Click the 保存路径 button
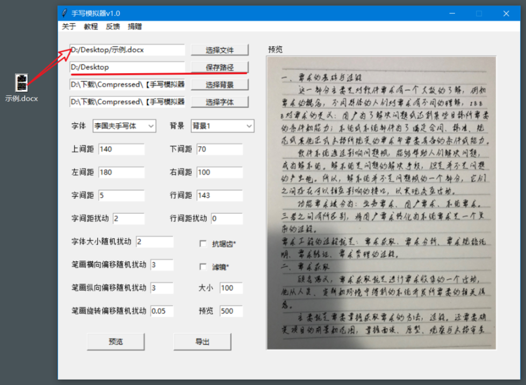The width and height of the screenshot is (526, 385). (x=220, y=67)
